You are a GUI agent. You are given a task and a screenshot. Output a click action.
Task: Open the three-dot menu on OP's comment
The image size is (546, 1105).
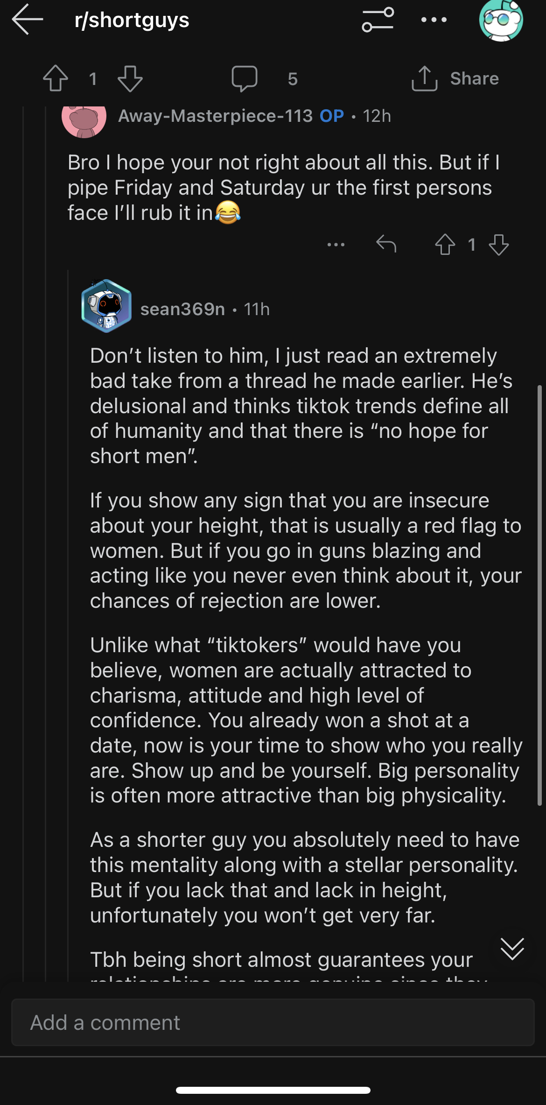point(336,244)
